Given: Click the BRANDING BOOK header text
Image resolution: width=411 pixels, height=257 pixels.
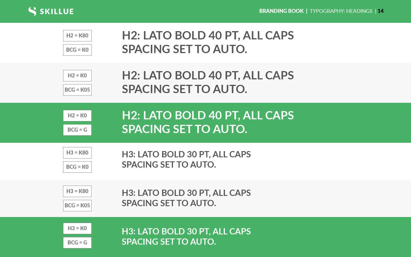Looking at the screenshot, I should coord(281,11).
